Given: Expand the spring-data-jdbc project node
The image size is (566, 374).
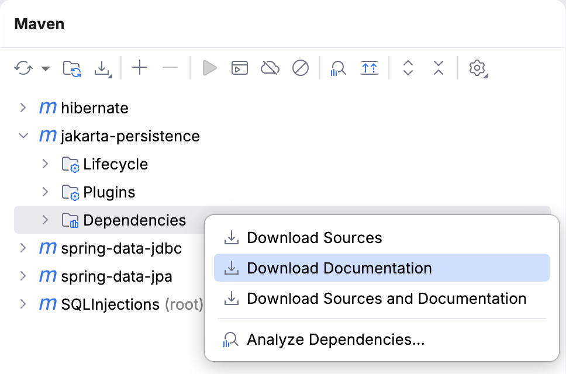Looking at the screenshot, I should [23, 248].
